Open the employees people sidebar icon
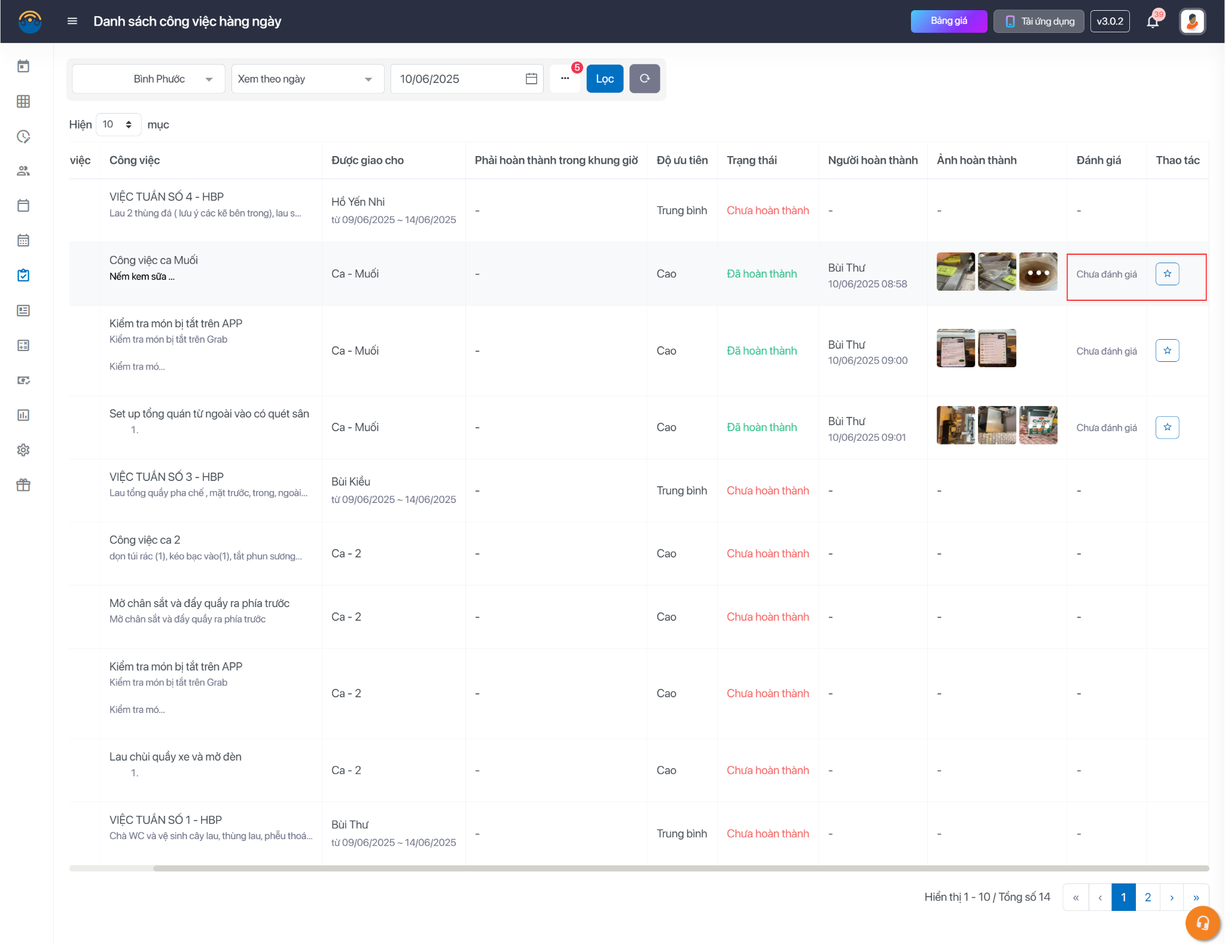This screenshot has height=945, width=1225. pos(23,171)
